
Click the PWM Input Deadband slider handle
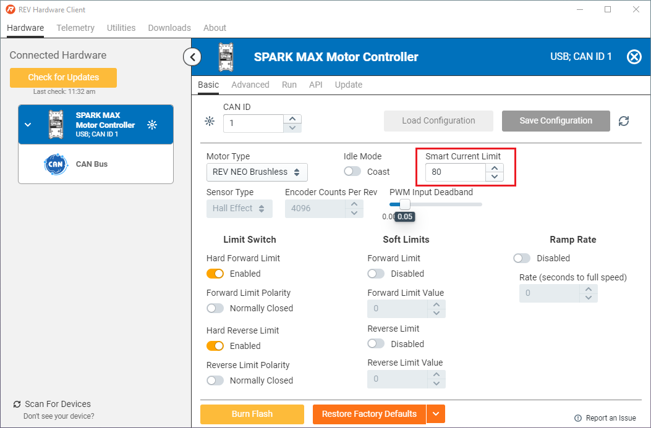click(x=404, y=204)
